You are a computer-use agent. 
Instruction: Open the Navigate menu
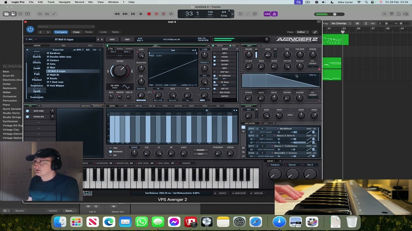coord(64,2)
